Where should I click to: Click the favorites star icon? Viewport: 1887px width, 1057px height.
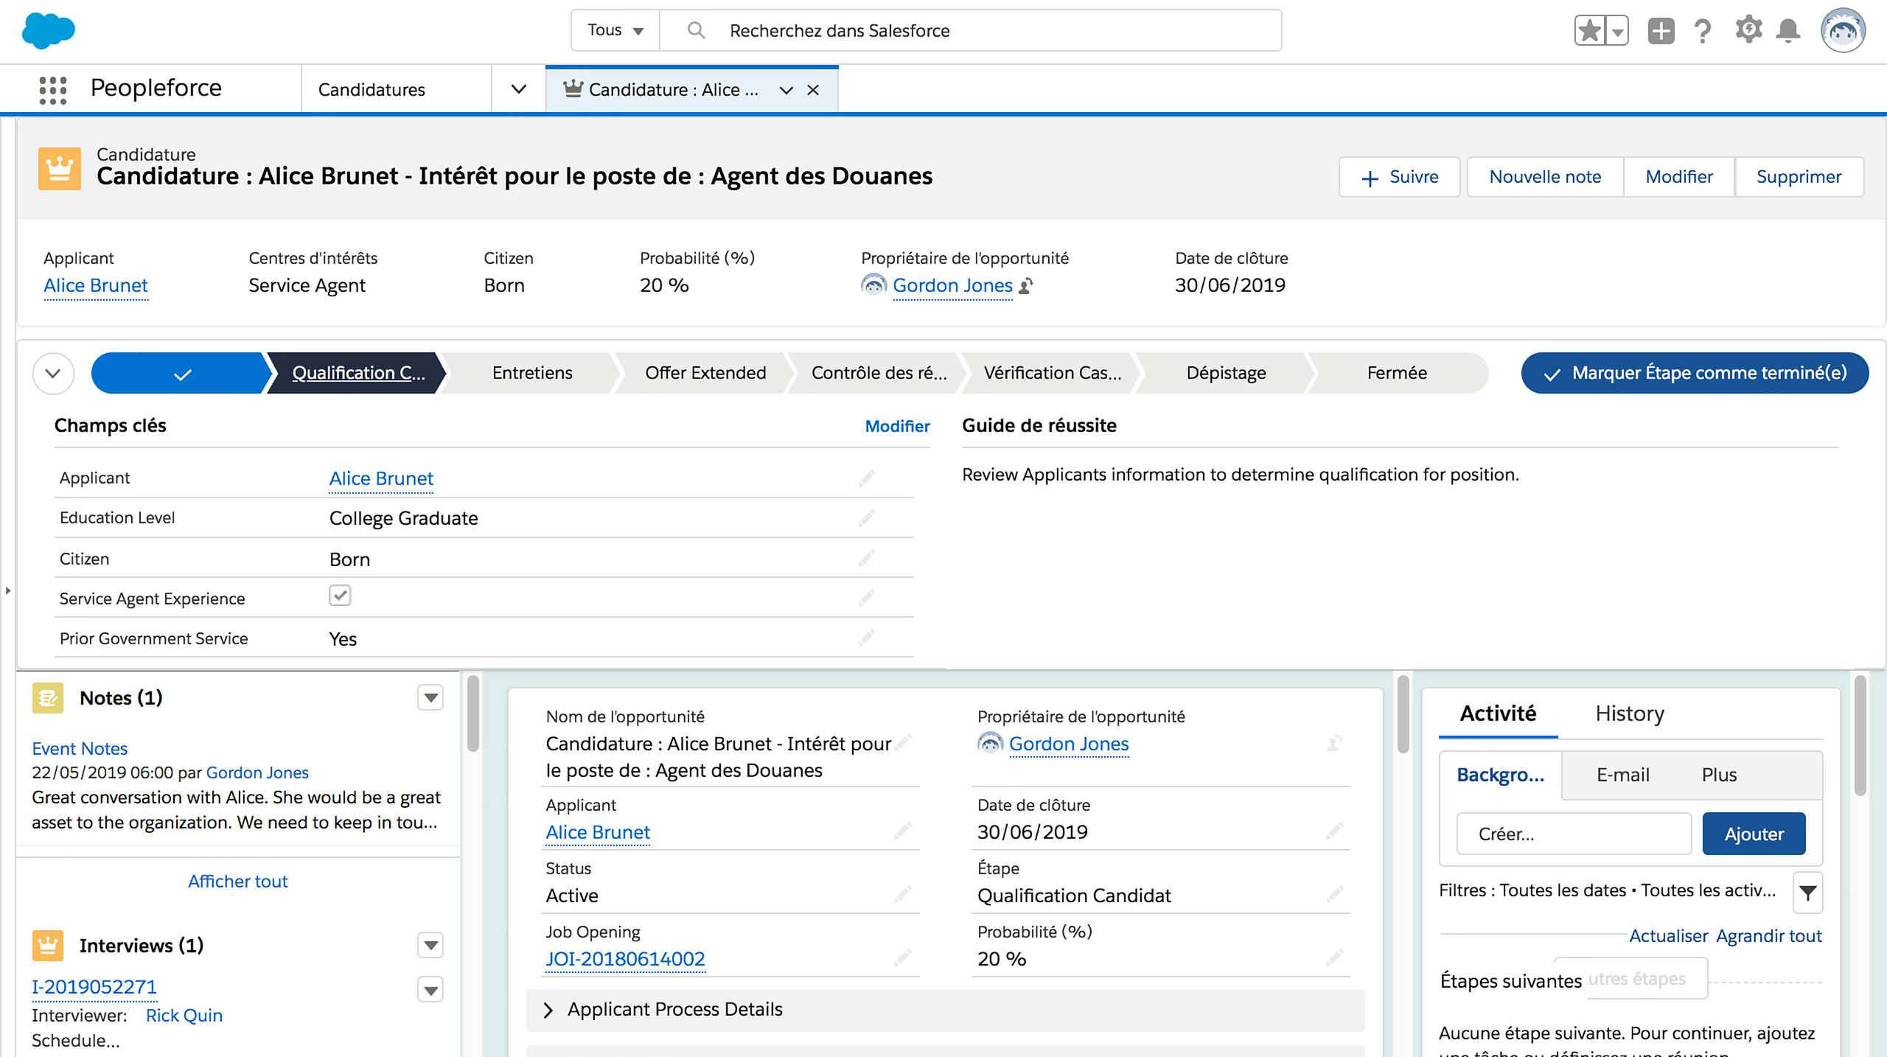pos(1589,31)
